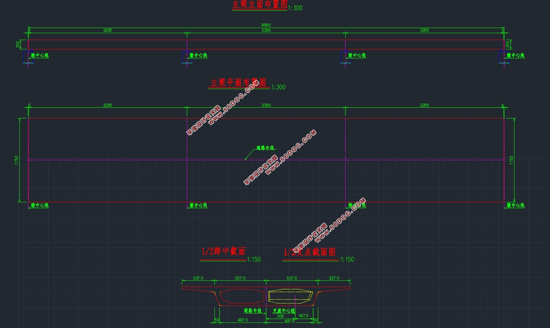
Task: Click the right 537.5 dimension above the cross-section
Action: point(292,278)
